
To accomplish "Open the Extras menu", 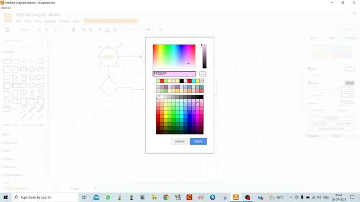I will click(x=64, y=21).
